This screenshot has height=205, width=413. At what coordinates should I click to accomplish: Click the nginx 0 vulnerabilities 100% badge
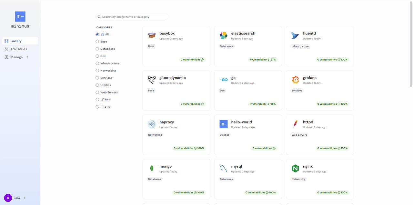click(x=332, y=192)
